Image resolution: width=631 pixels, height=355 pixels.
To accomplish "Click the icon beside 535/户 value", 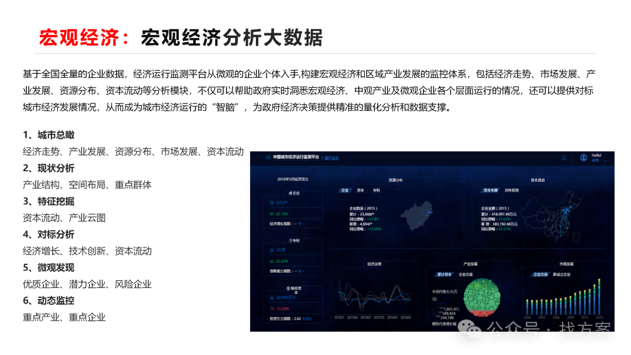I will [x=272, y=202].
